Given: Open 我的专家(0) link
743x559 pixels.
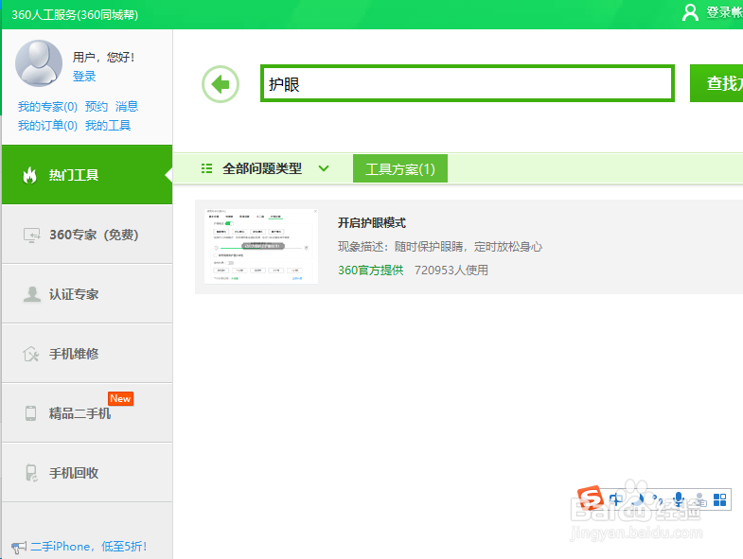Looking at the screenshot, I should [x=47, y=107].
